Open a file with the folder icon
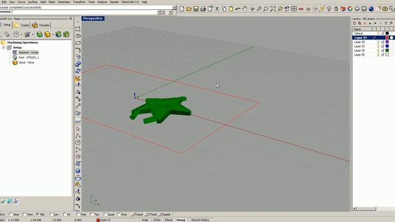The width and height of the screenshot is (395, 222). (x=189, y=9)
